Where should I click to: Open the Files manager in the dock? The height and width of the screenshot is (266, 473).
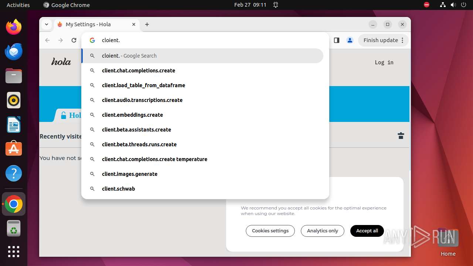tap(14, 76)
